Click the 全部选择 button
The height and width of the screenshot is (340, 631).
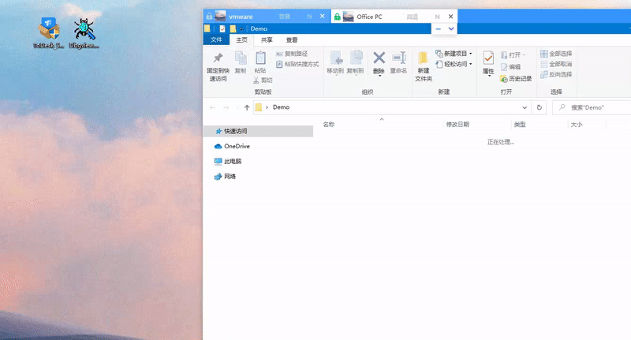coord(556,54)
